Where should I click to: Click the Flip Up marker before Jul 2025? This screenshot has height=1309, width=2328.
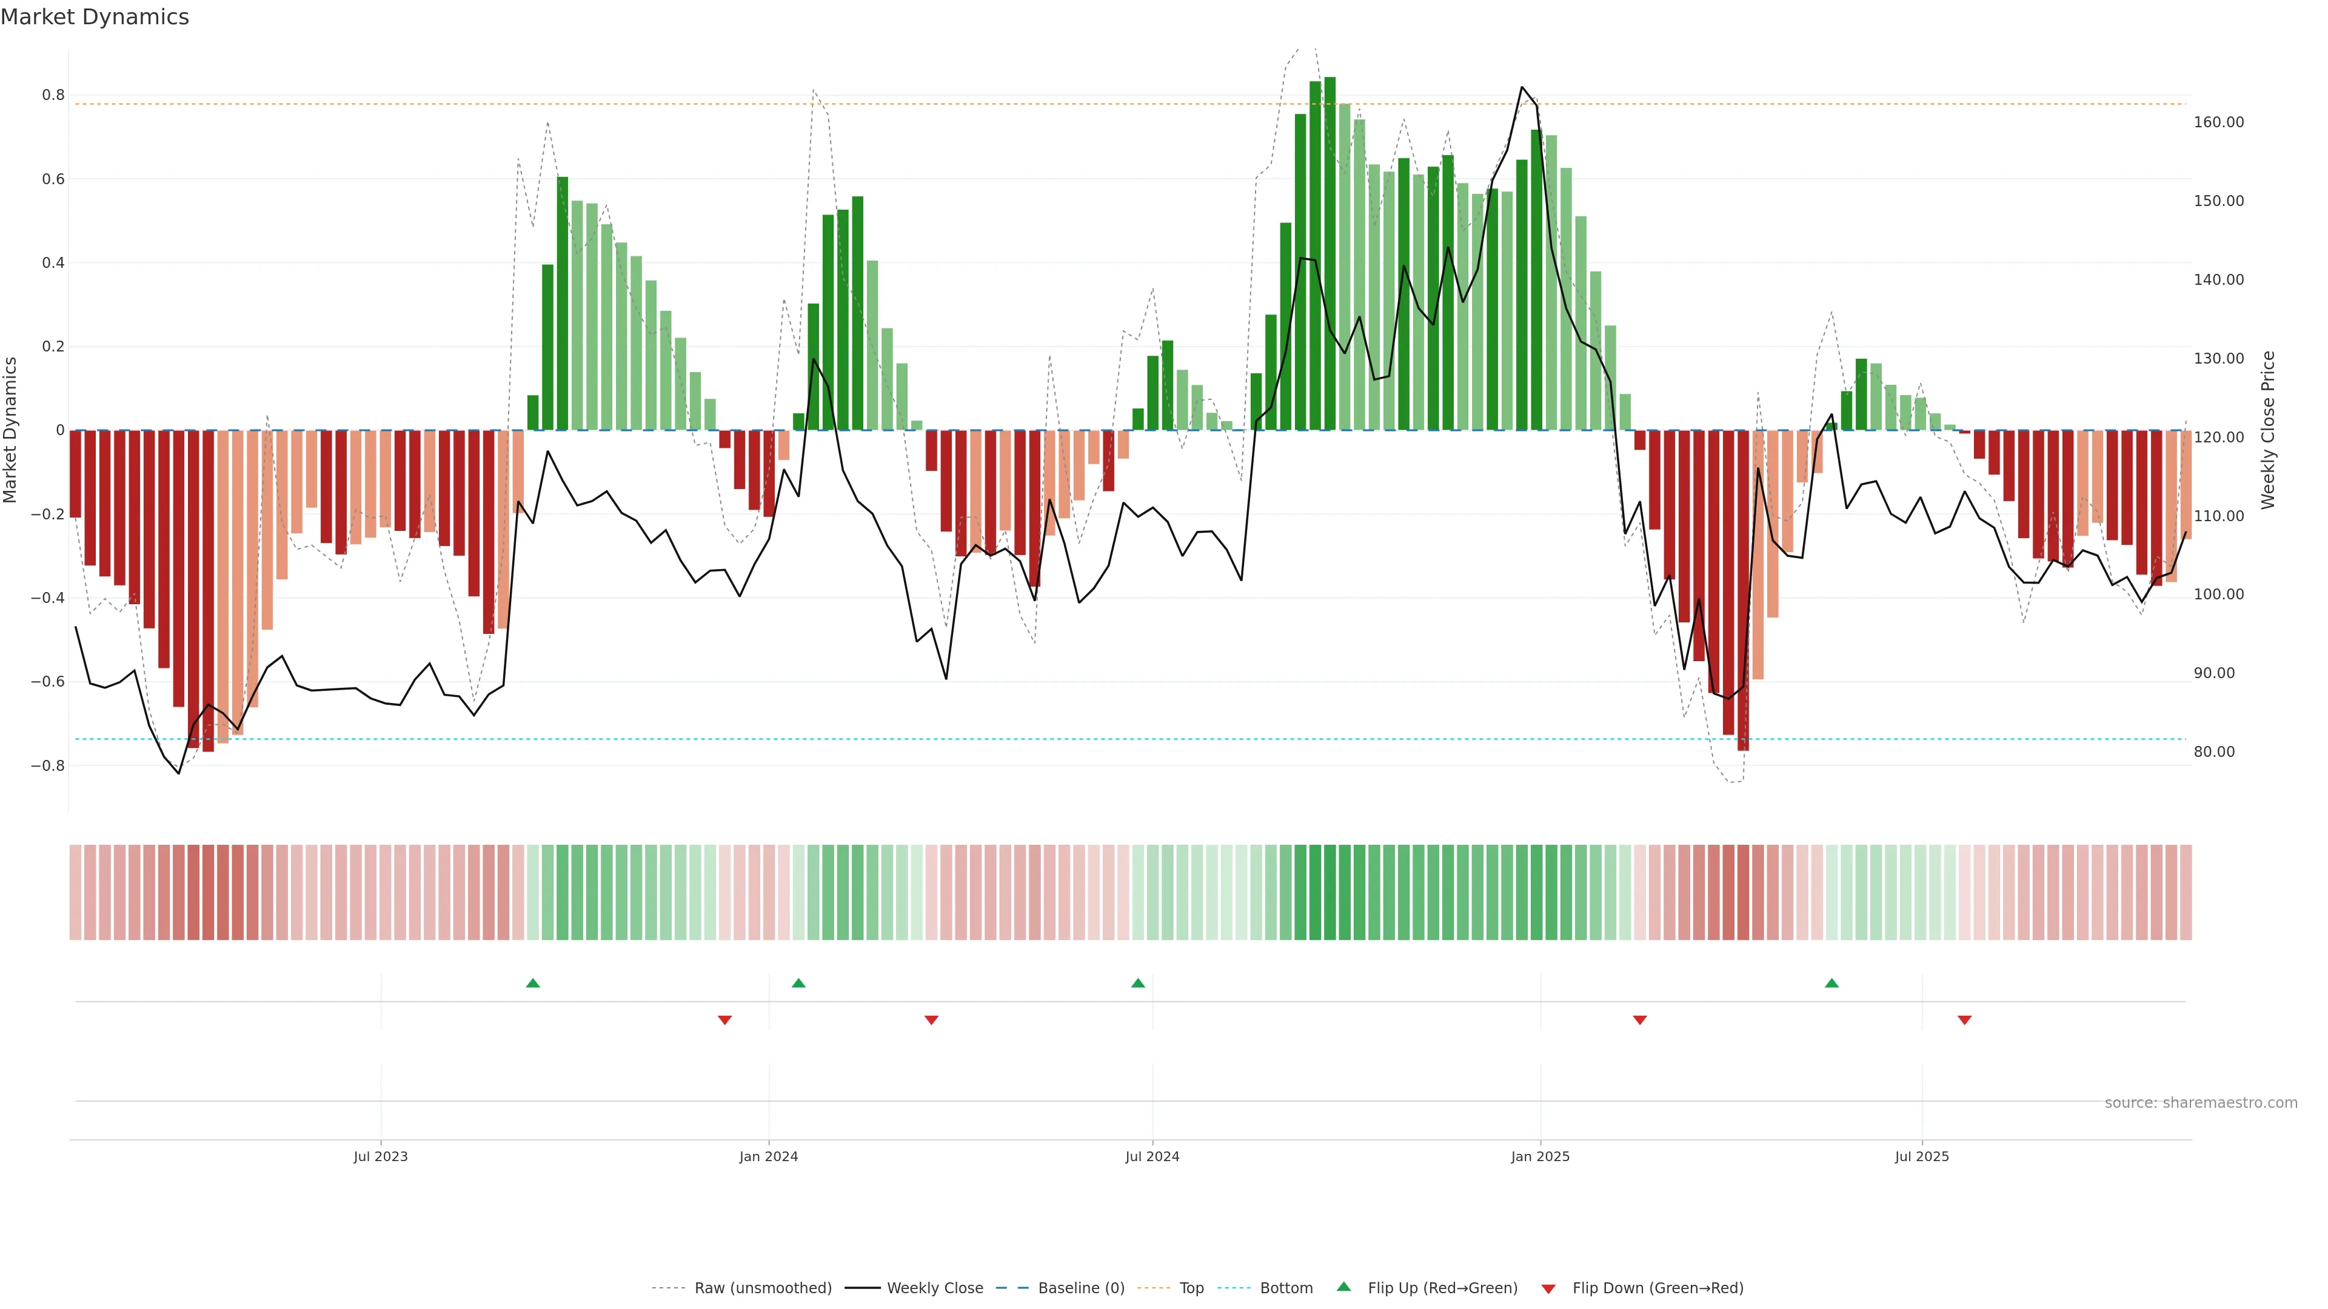1831,983
